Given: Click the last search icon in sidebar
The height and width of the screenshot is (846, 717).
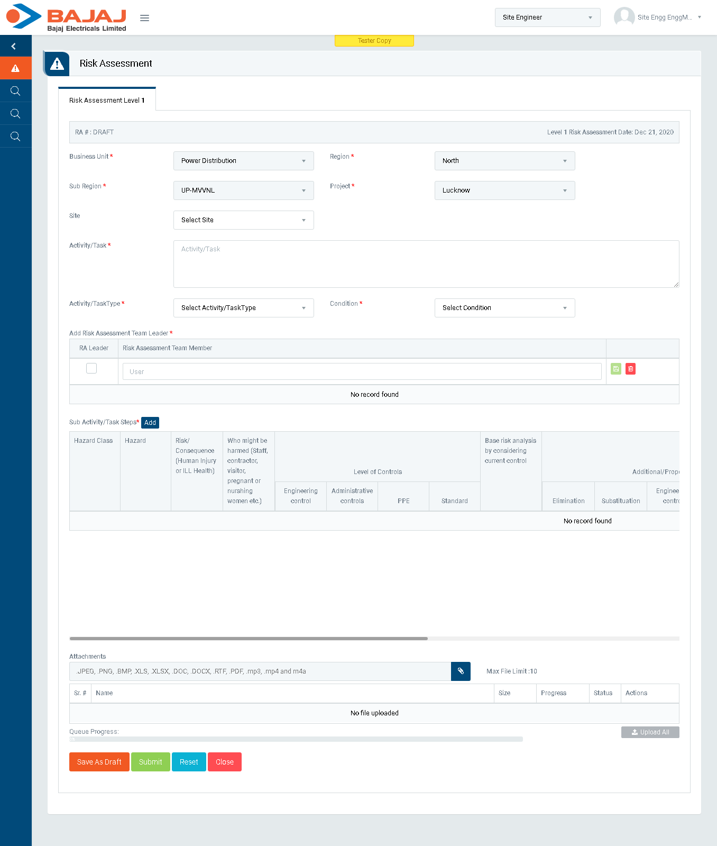Looking at the screenshot, I should pos(15,137).
